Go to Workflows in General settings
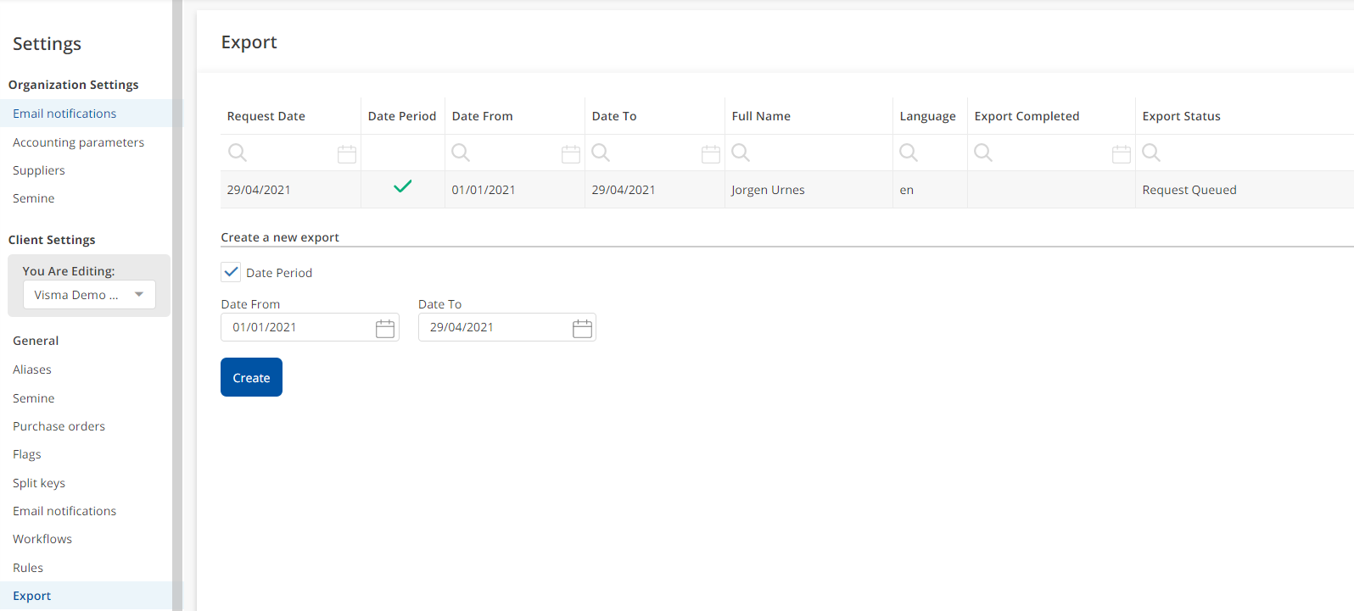 [x=42, y=539]
